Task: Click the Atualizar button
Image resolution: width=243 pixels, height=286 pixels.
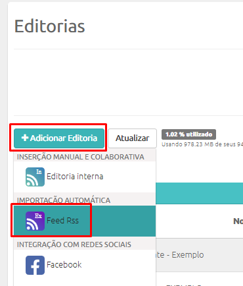Action: tap(132, 138)
